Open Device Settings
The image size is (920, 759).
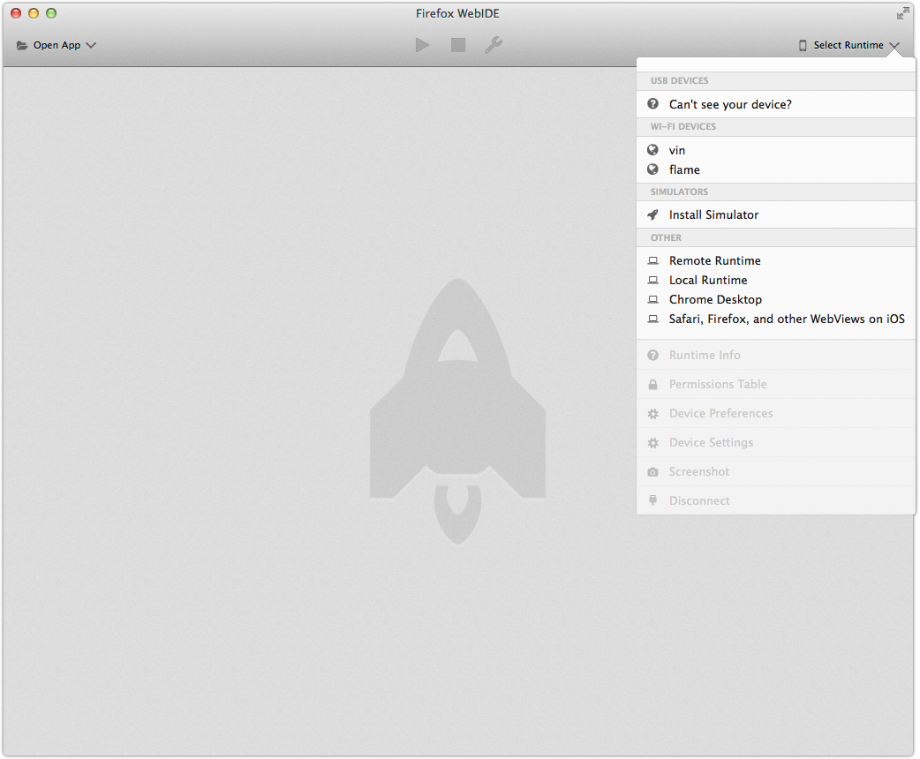(776, 442)
